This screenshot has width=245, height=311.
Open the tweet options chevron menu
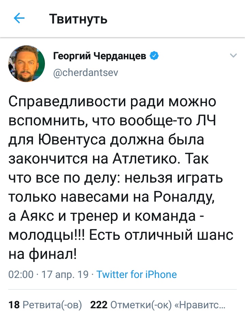[233, 56]
